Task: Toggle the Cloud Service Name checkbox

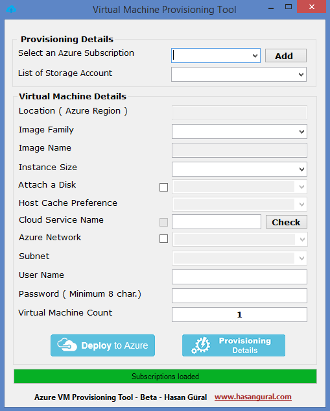Action: (x=163, y=222)
